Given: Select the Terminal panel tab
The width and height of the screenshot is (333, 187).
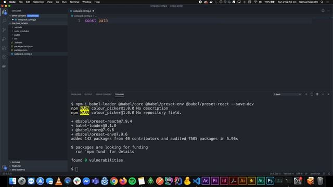Looking at the screenshot, I should pos(120,95).
